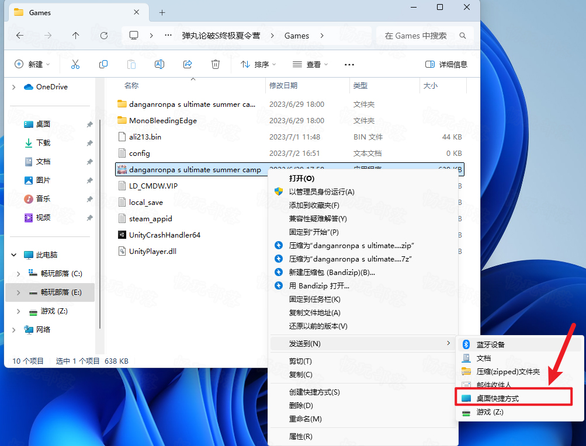Click the Share icon in toolbar
Viewport: 586px width, 446px height.
(188, 64)
